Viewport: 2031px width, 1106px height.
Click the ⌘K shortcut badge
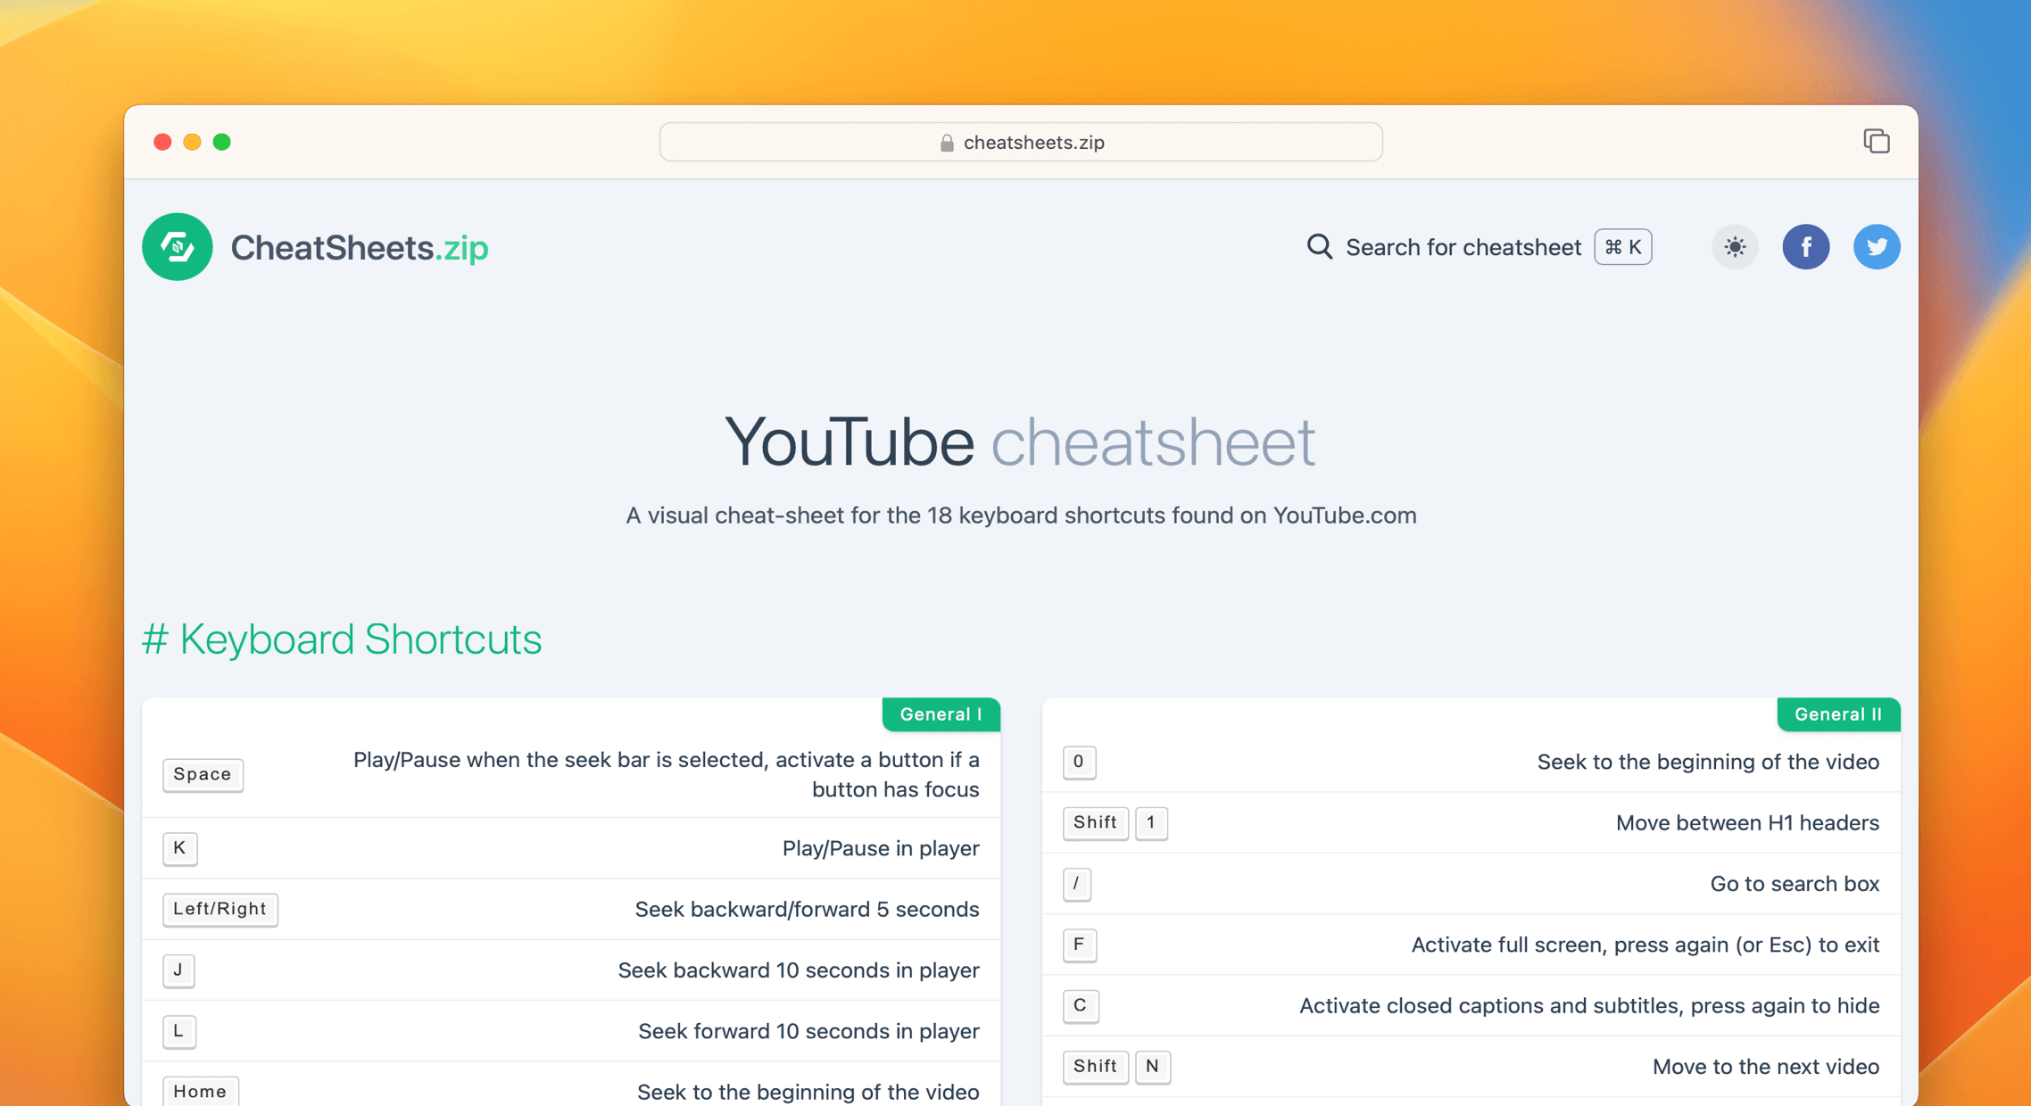pos(1621,247)
